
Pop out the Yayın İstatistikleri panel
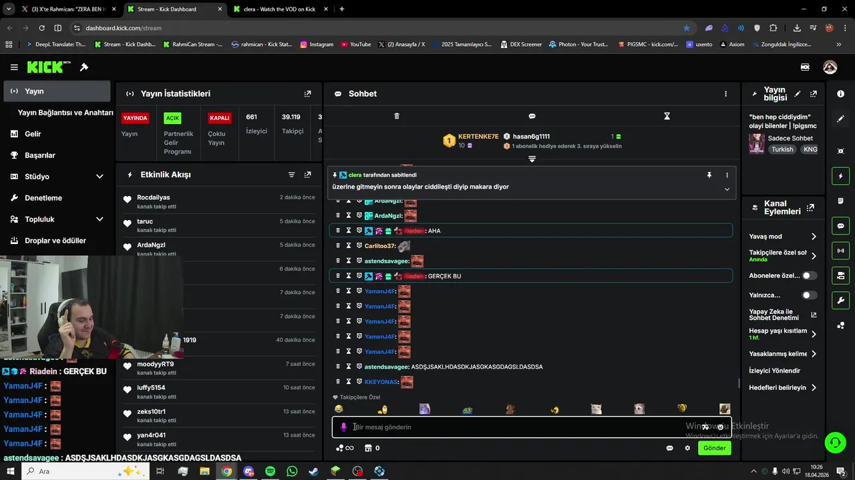[307, 94]
